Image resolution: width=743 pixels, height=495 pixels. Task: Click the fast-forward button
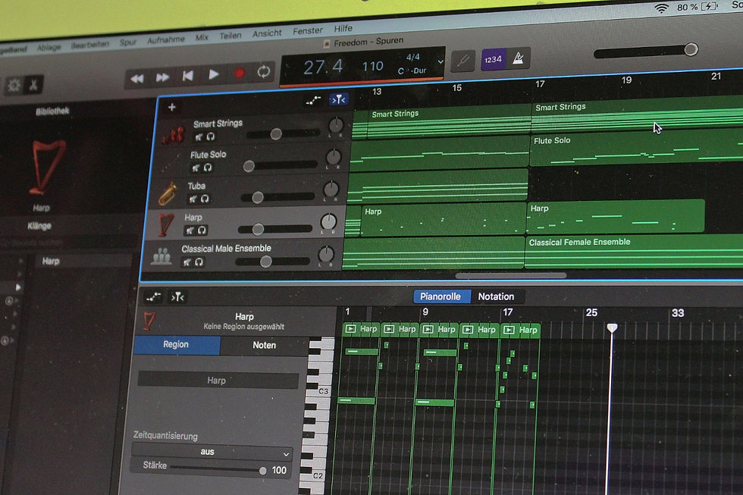point(162,77)
